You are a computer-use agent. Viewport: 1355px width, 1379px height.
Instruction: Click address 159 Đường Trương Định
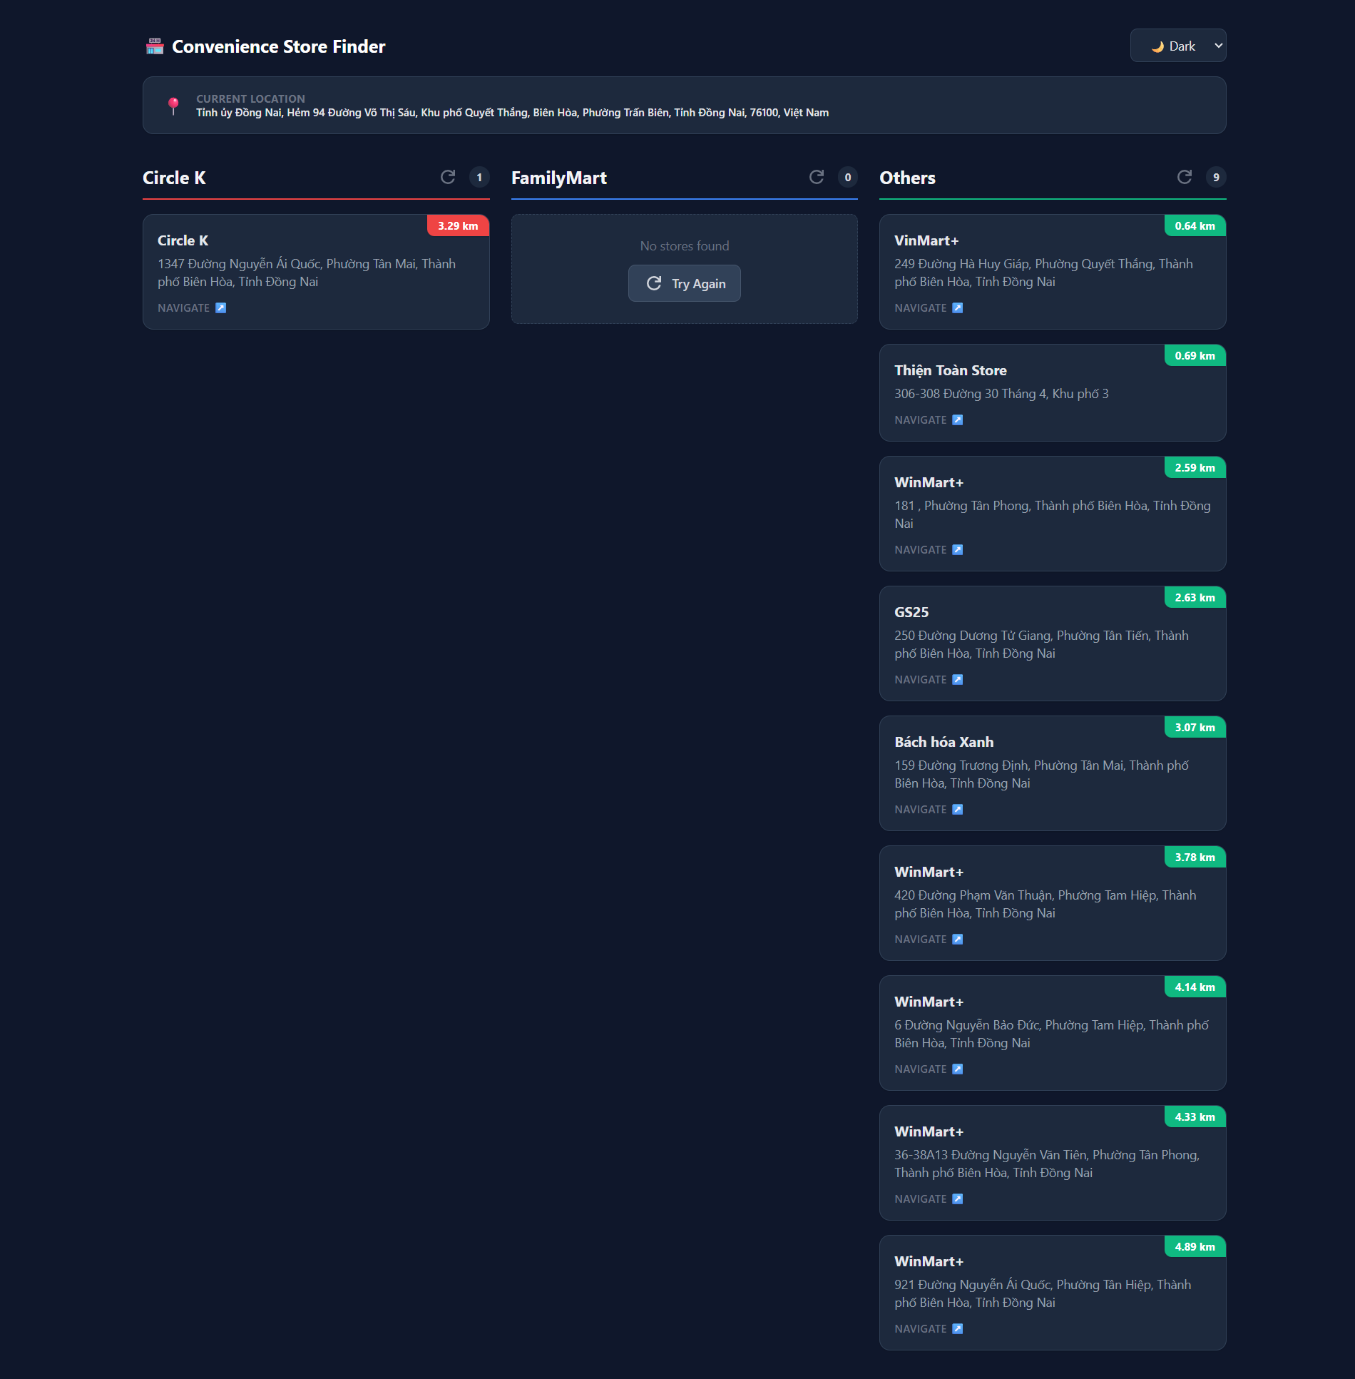click(1041, 774)
